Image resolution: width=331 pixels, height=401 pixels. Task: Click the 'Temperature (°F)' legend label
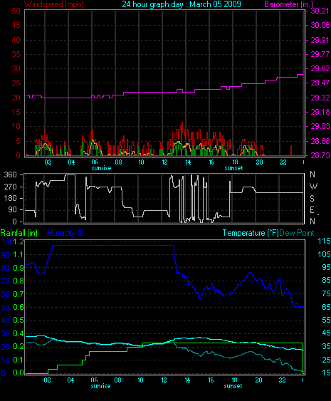pos(251,233)
